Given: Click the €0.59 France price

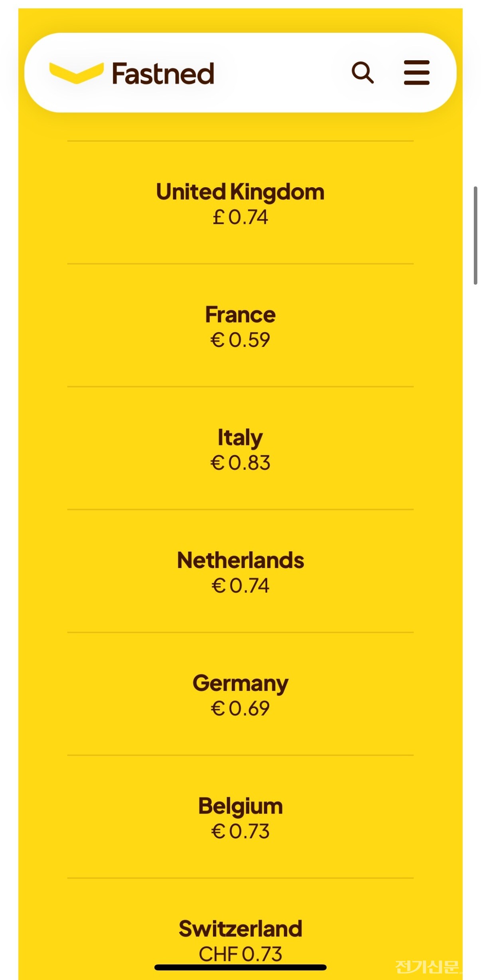Looking at the screenshot, I should [240, 341].
